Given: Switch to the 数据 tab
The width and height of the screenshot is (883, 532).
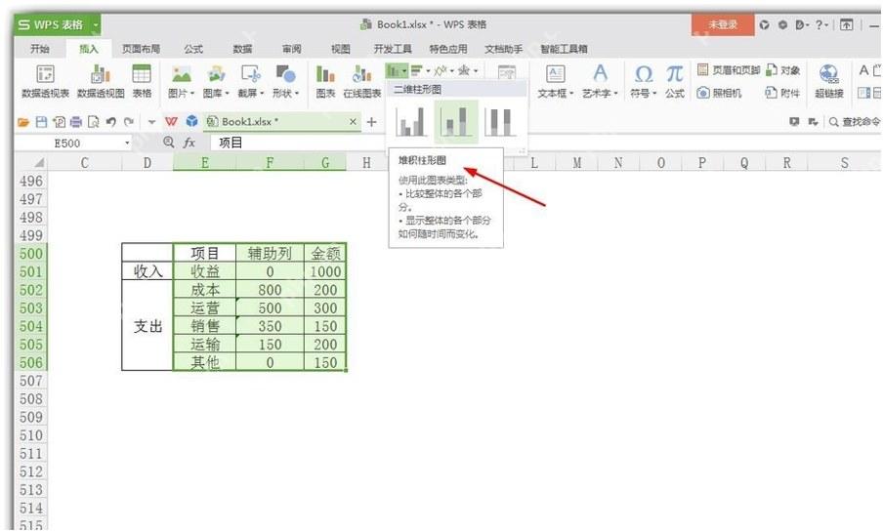Looking at the screenshot, I should pos(242,49).
